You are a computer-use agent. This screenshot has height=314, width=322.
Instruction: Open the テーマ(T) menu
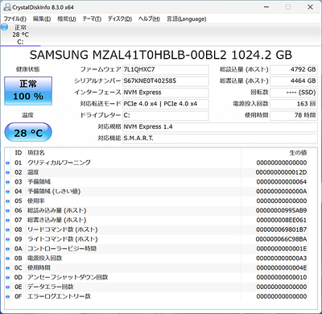click(92, 19)
